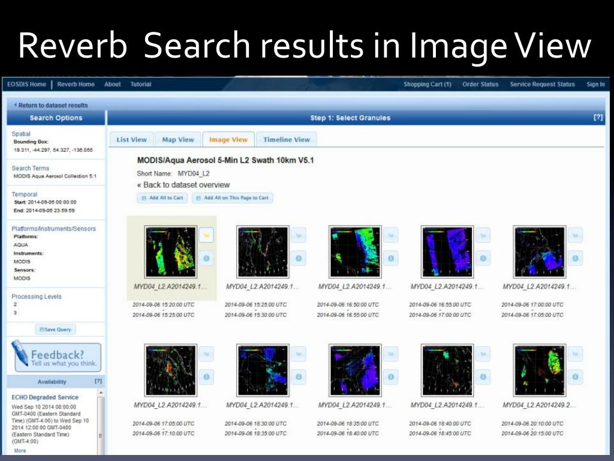This screenshot has width=614, height=461.
Task: Open thumbnail of the 20:10:00 UTC granule
Action: pyautogui.click(x=540, y=370)
